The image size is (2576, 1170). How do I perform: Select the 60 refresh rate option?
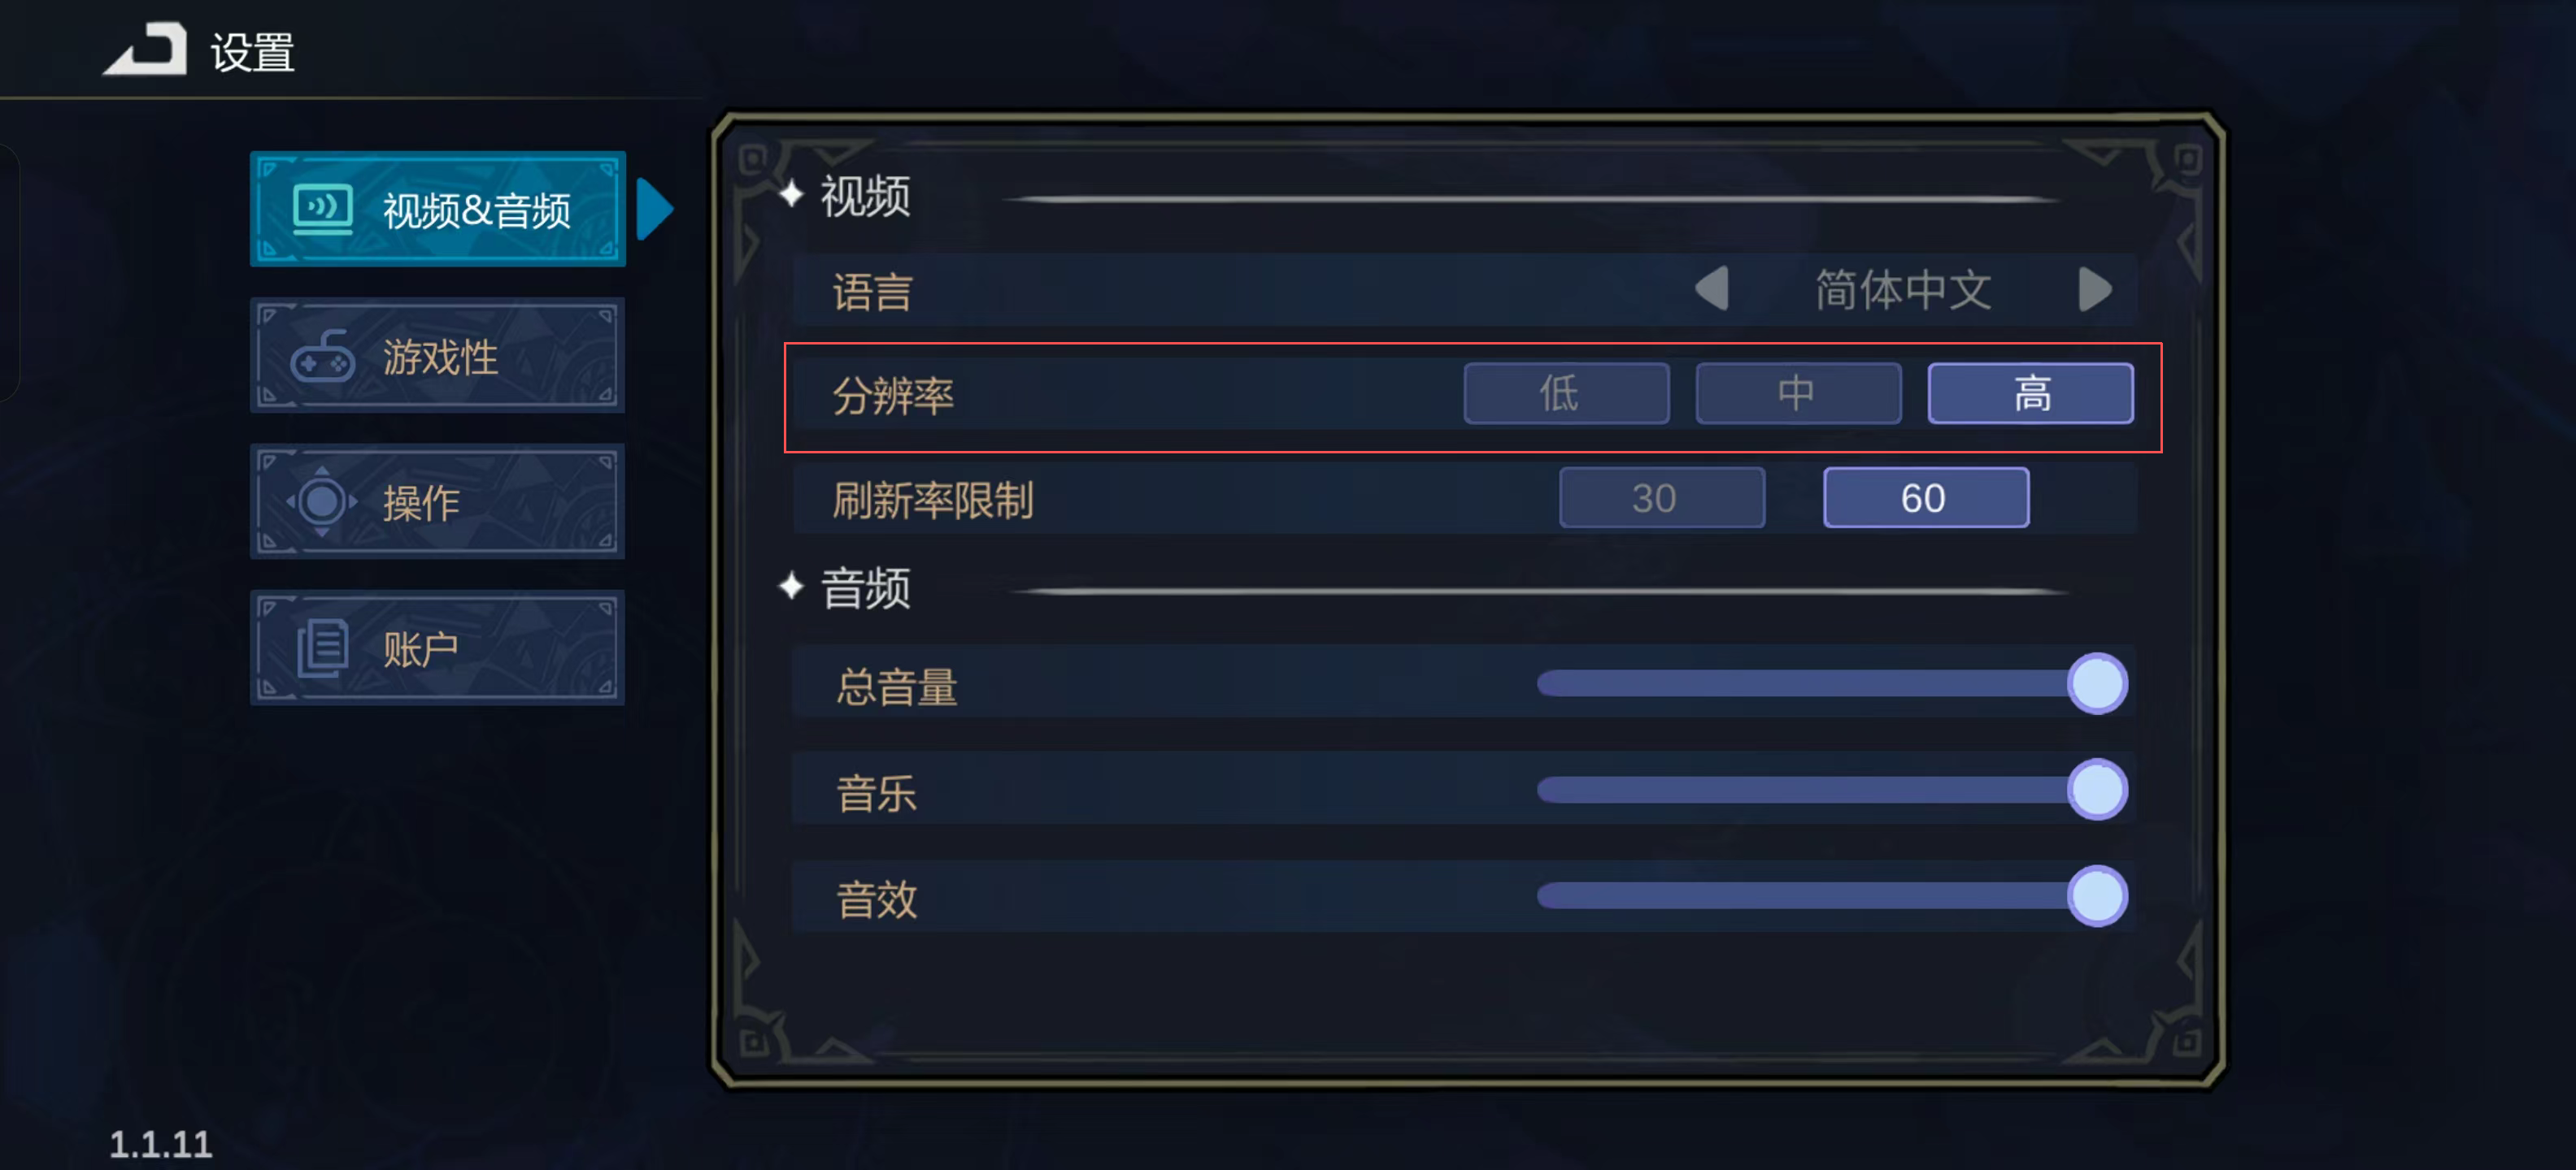1925,497
